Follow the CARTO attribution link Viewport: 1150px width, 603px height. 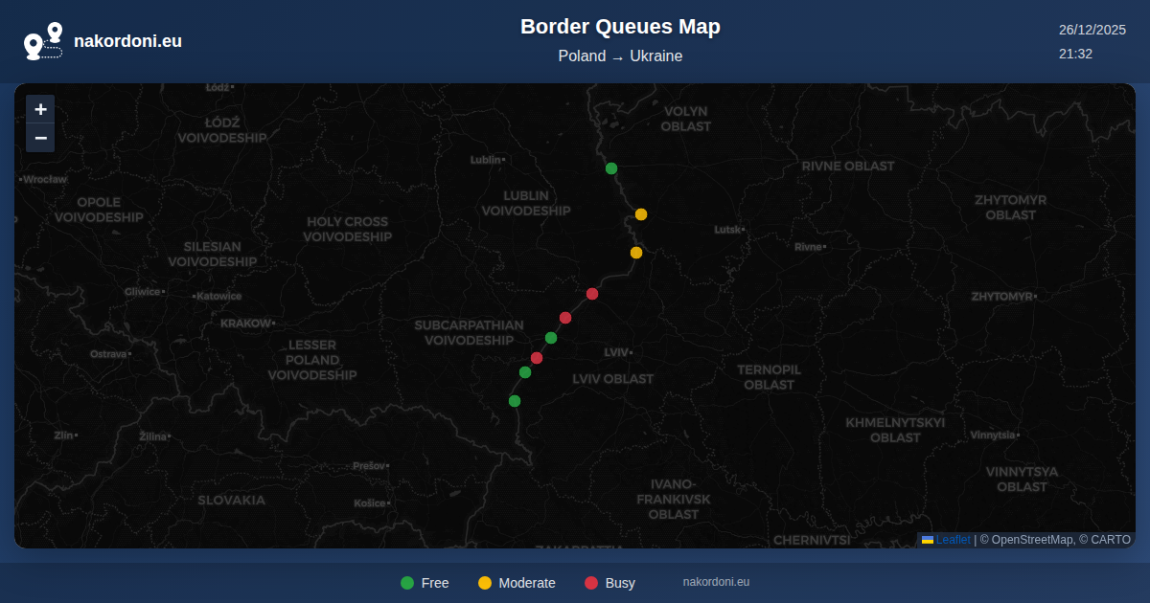[x=1112, y=540]
